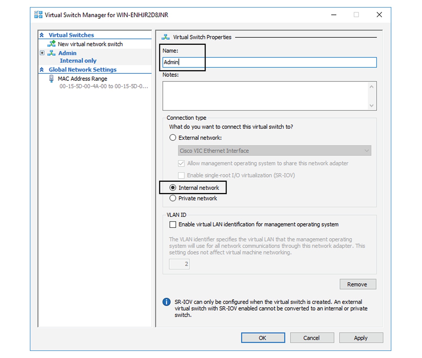Image resolution: width=422 pixels, height=358 pixels.
Task: Collapse the Virtual Switches section
Action: click(x=42, y=35)
